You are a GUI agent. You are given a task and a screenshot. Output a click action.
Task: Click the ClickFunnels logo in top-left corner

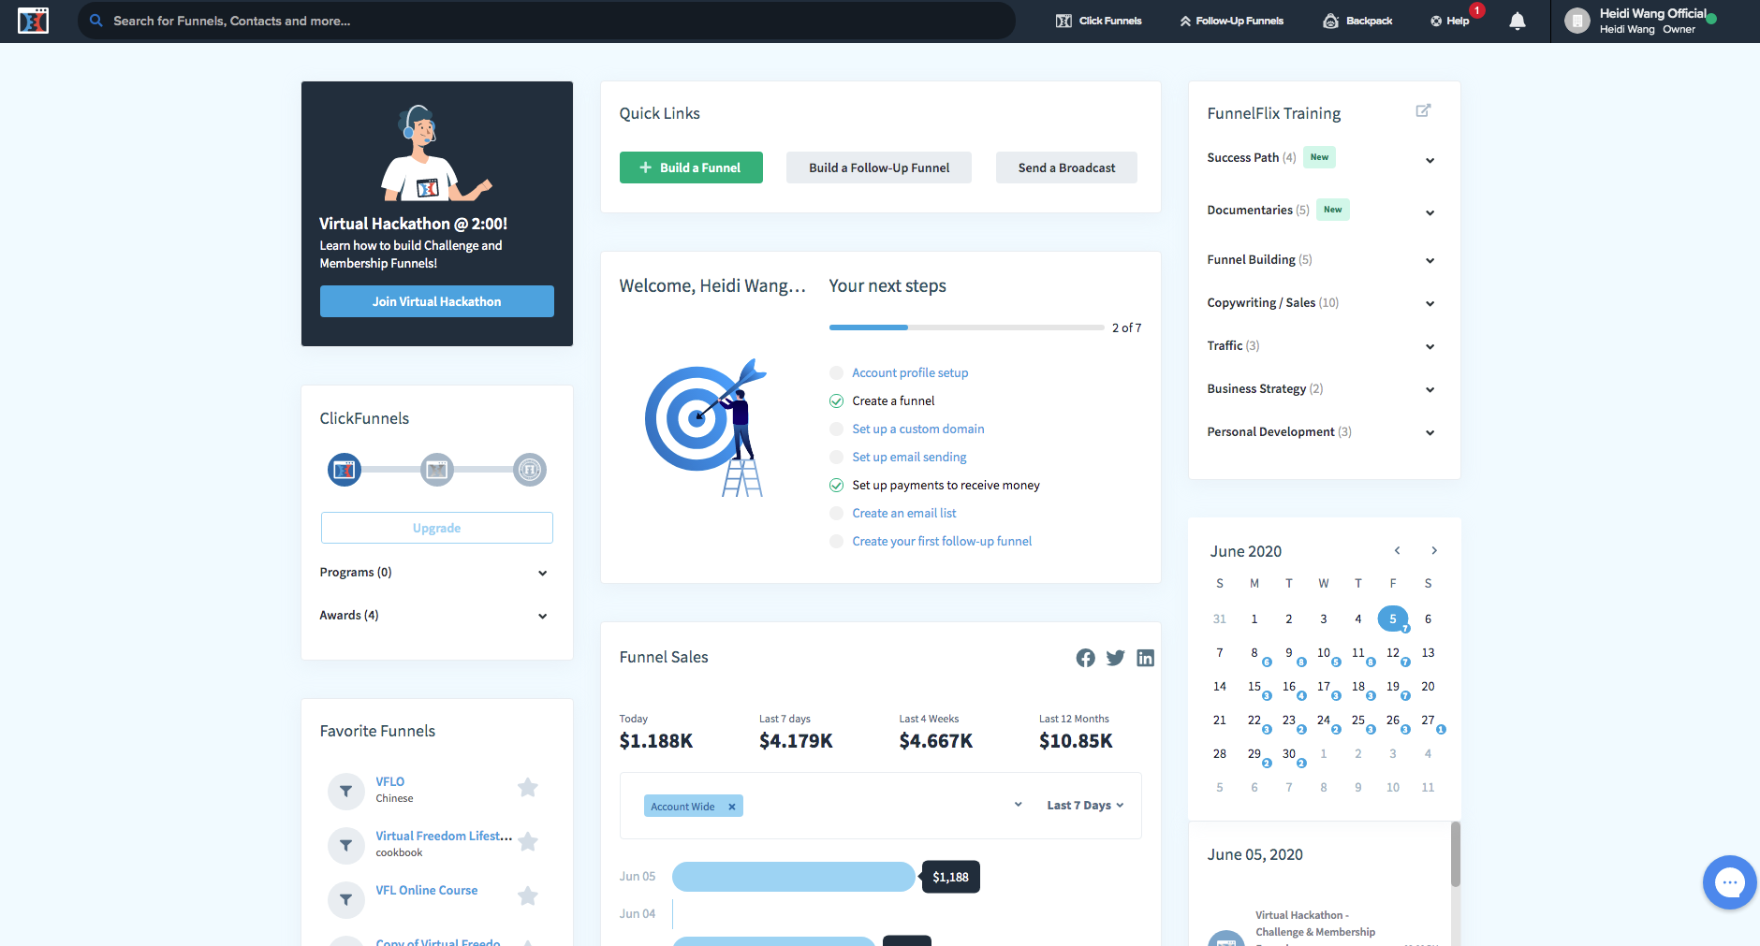pyautogui.click(x=33, y=21)
